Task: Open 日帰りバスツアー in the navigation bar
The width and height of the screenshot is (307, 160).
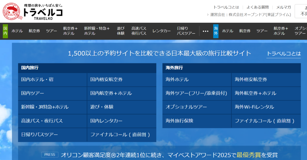Action: click(186, 31)
